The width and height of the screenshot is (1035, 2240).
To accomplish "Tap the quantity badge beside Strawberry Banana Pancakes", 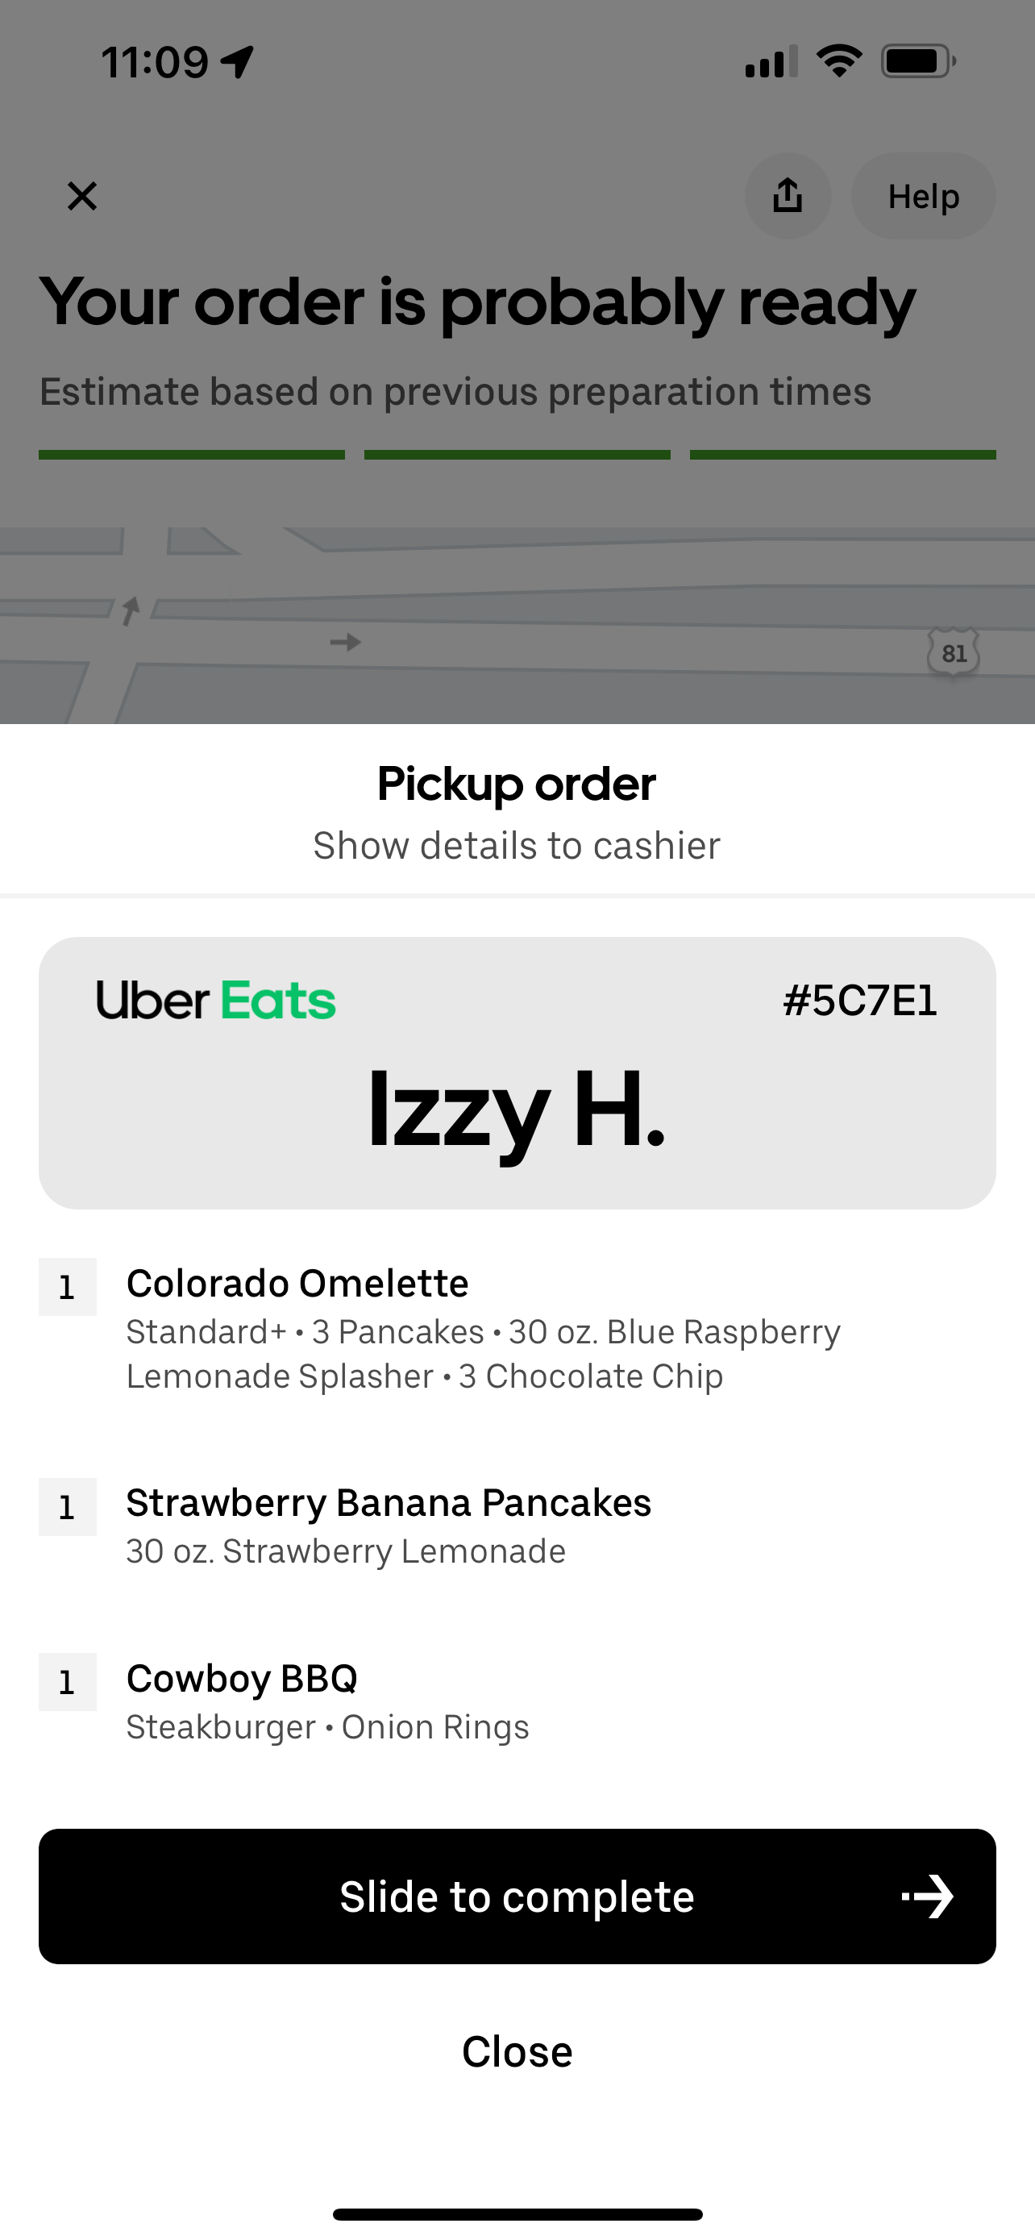I will tap(67, 1507).
